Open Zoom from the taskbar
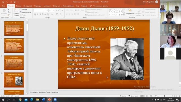Viewport: 181px width, 102px height. 55,99
